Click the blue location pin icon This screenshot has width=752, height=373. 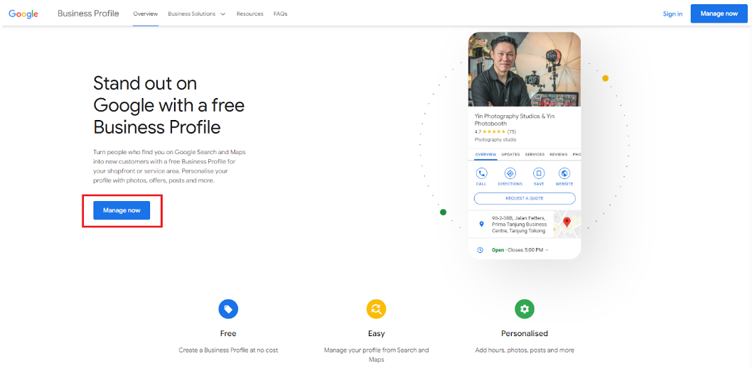coord(481,224)
